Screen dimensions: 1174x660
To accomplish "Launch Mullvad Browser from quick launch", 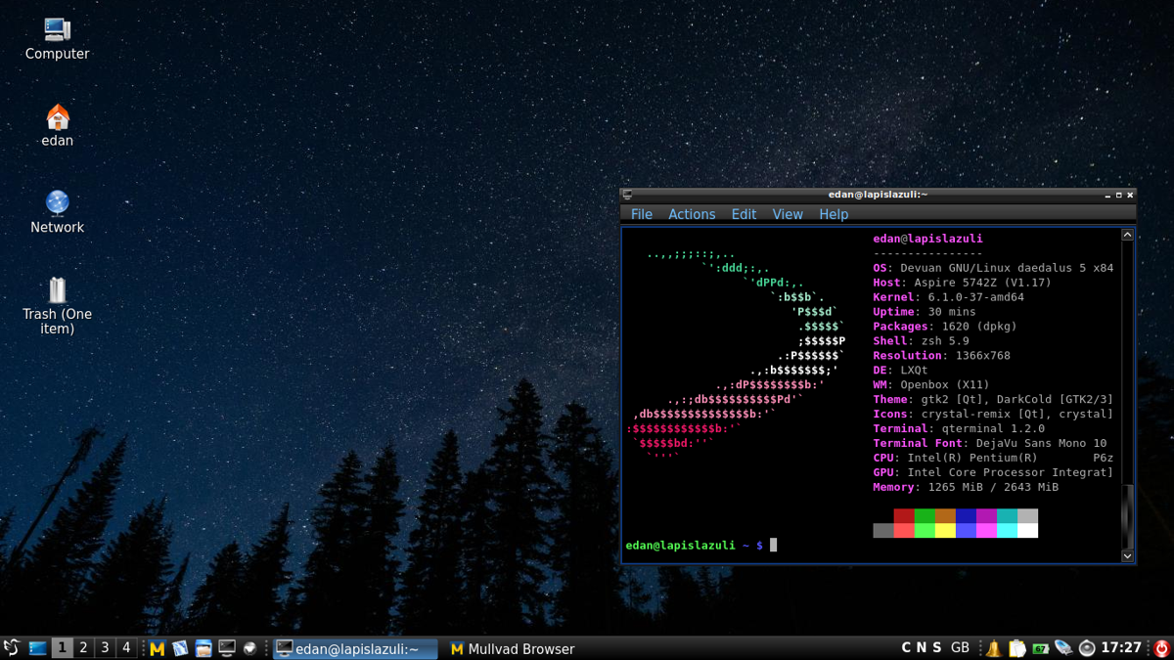I will [157, 648].
